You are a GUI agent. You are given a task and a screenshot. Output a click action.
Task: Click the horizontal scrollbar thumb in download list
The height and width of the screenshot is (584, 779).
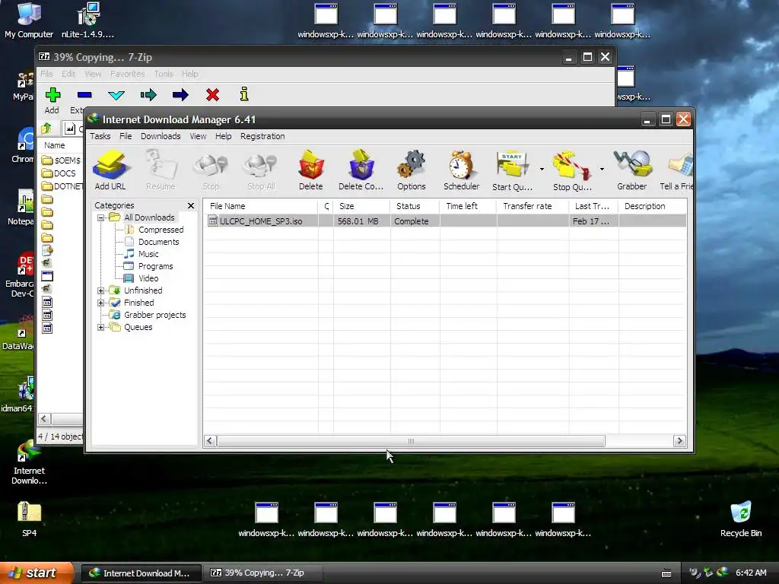tap(411, 441)
